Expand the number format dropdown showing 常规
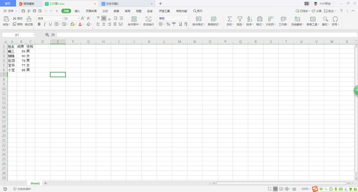Viewport: 358px width, 192px height. coord(173,18)
